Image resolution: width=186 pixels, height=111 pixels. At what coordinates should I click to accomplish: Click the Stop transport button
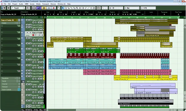[x=44, y=8]
